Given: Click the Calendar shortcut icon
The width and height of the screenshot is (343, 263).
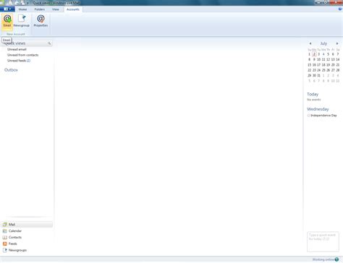Looking at the screenshot, I should click(4, 231).
